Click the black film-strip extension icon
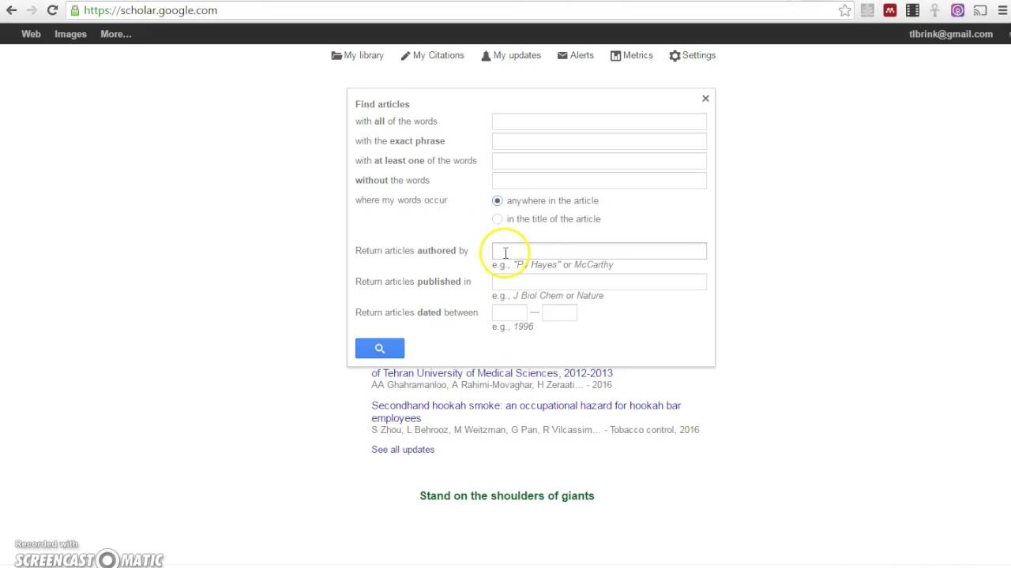 (x=912, y=10)
